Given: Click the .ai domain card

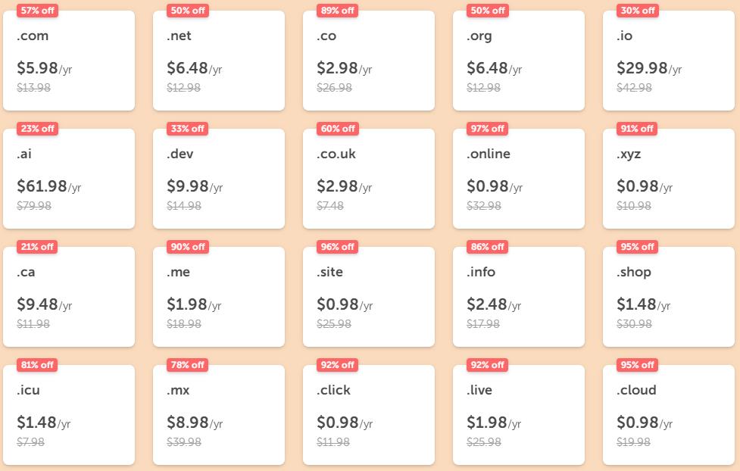Looking at the screenshot, I should 69,179.
